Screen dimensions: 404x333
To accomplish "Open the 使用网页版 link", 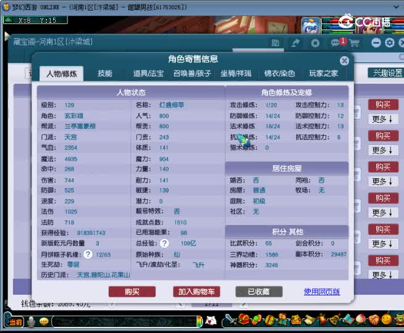I will tap(322, 292).
